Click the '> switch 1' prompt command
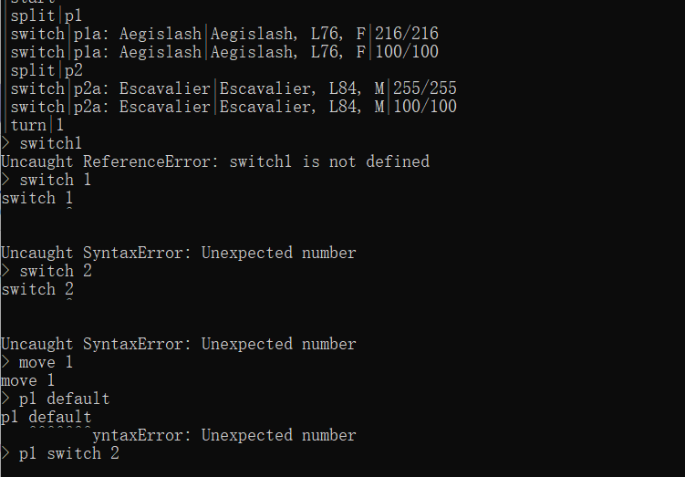The image size is (685, 477). pyautogui.click(x=46, y=180)
